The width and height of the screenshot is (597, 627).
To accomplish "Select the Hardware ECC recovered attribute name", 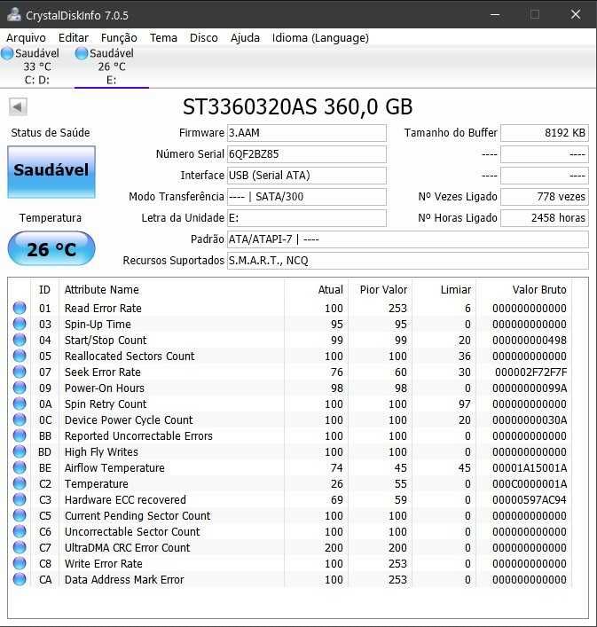I will click(x=125, y=500).
